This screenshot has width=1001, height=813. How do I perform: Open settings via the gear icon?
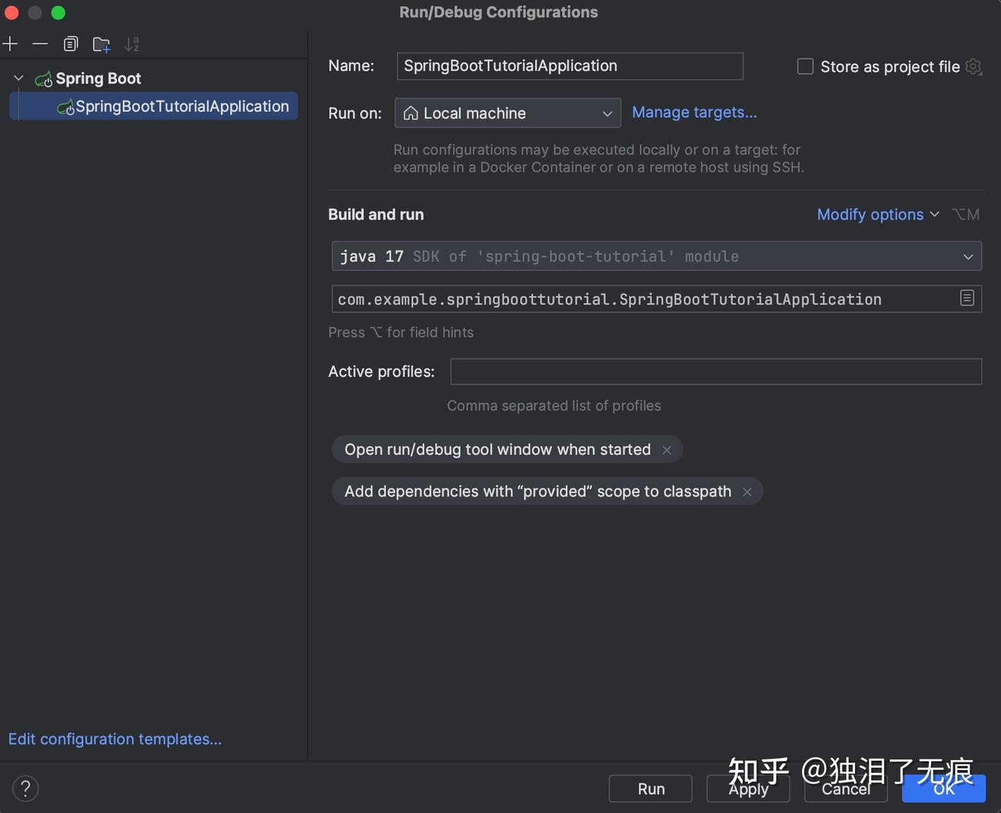click(x=973, y=67)
